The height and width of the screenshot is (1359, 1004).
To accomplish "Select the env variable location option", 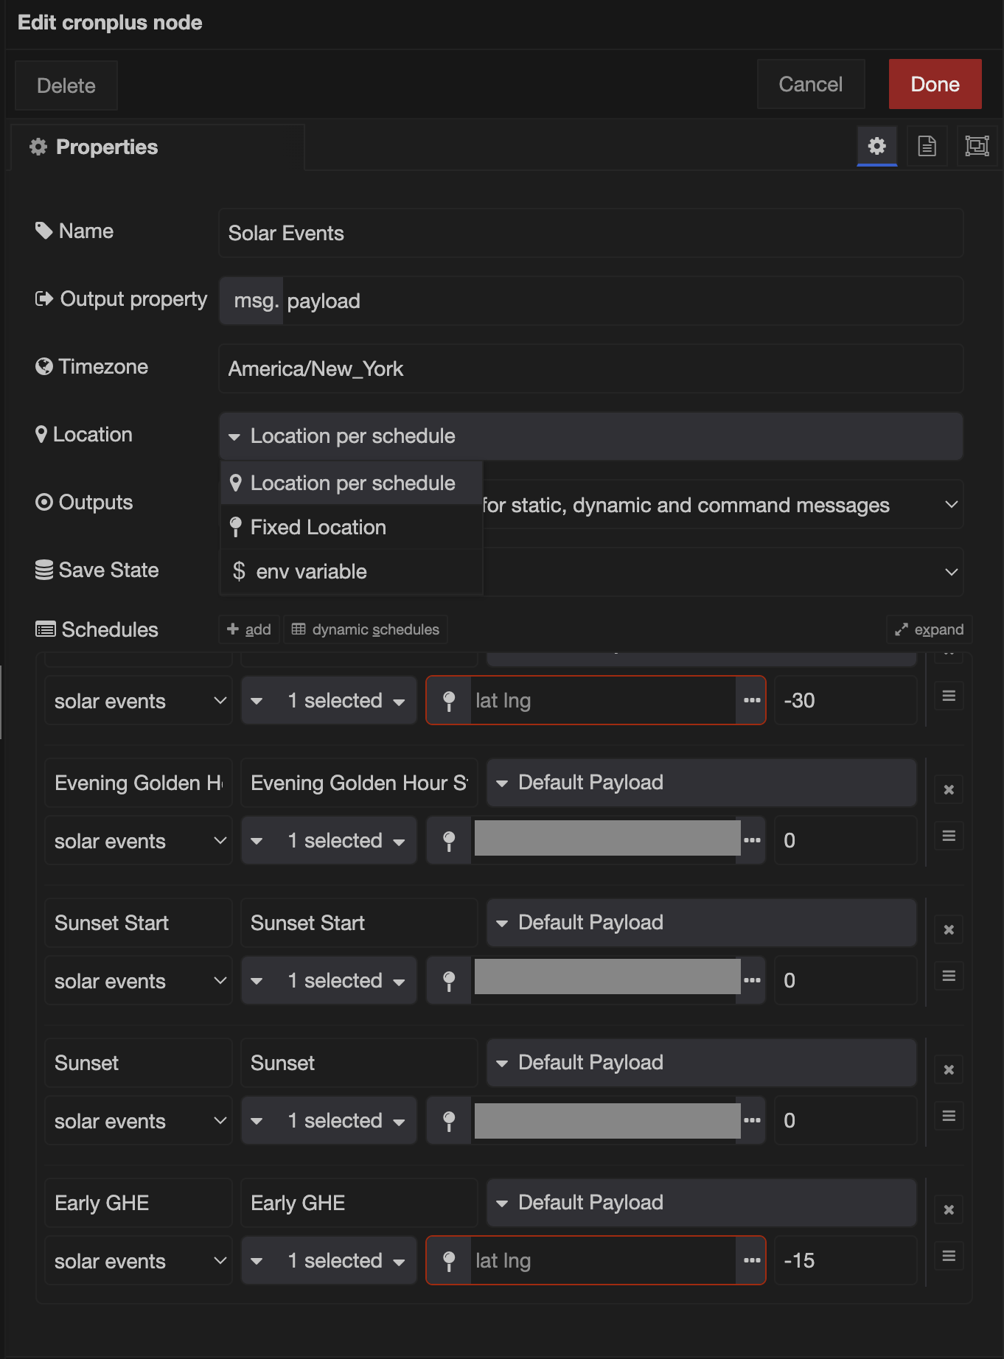I will point(311,571).
